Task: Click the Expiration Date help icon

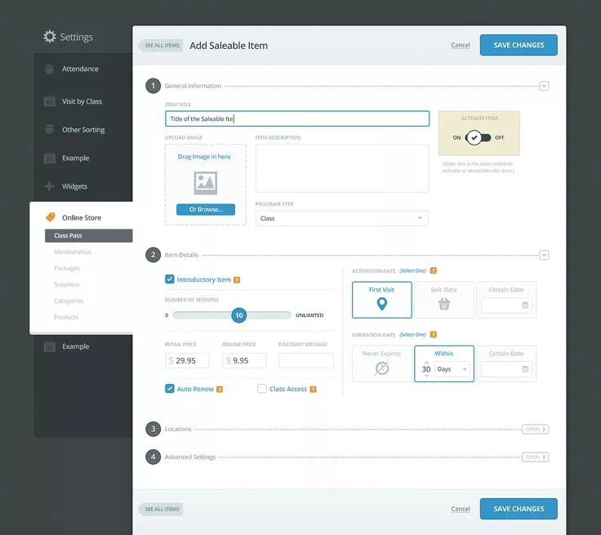Action: click(433, 334)
